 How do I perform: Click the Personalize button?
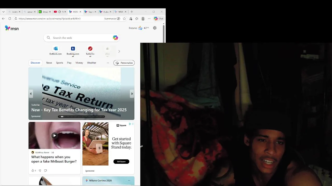pyautogui.click(x=124, y=63)
